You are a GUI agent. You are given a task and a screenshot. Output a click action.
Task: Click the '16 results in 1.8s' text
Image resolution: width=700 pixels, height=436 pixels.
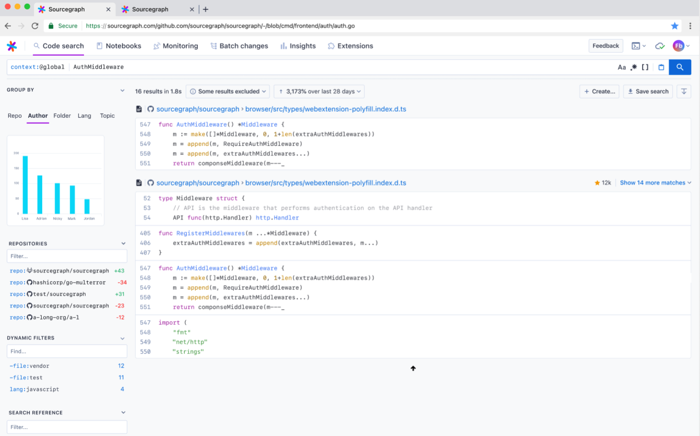click(158, 91)
